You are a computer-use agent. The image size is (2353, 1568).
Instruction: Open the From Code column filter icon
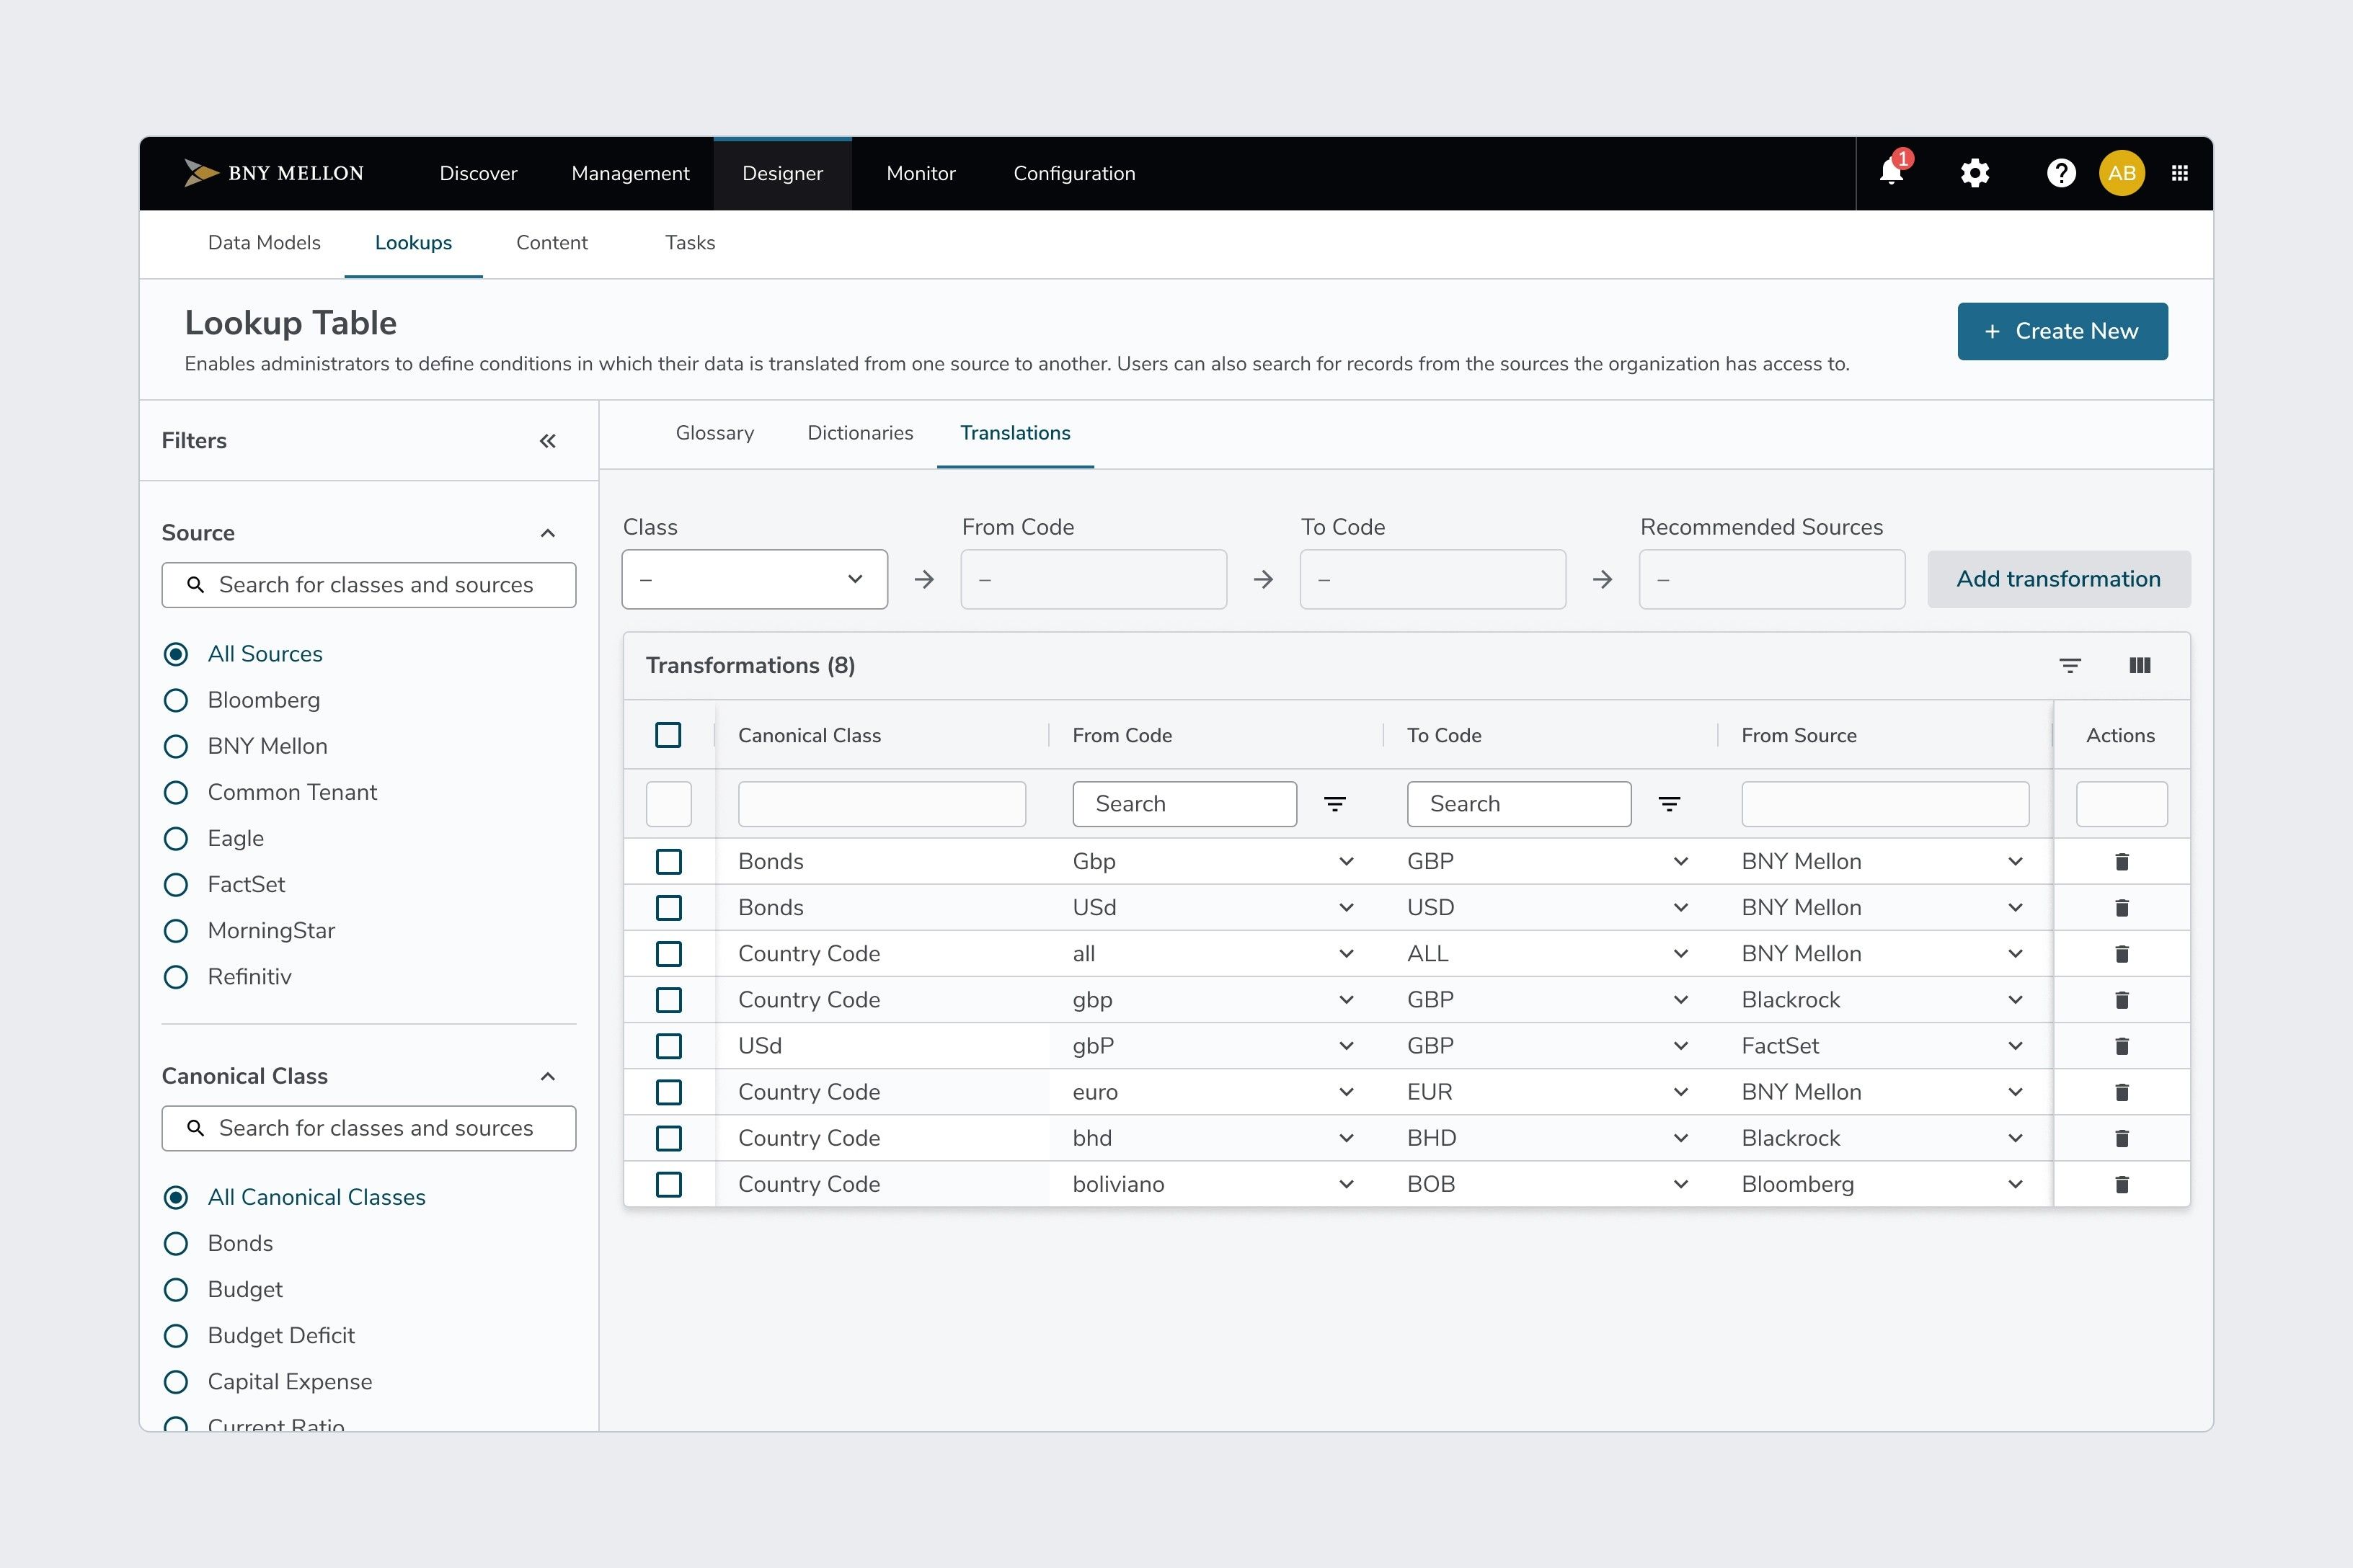(x=1334, y=804)
